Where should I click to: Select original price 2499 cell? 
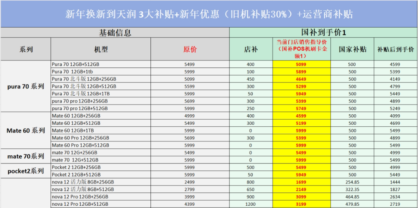click(x=190, y=182)
